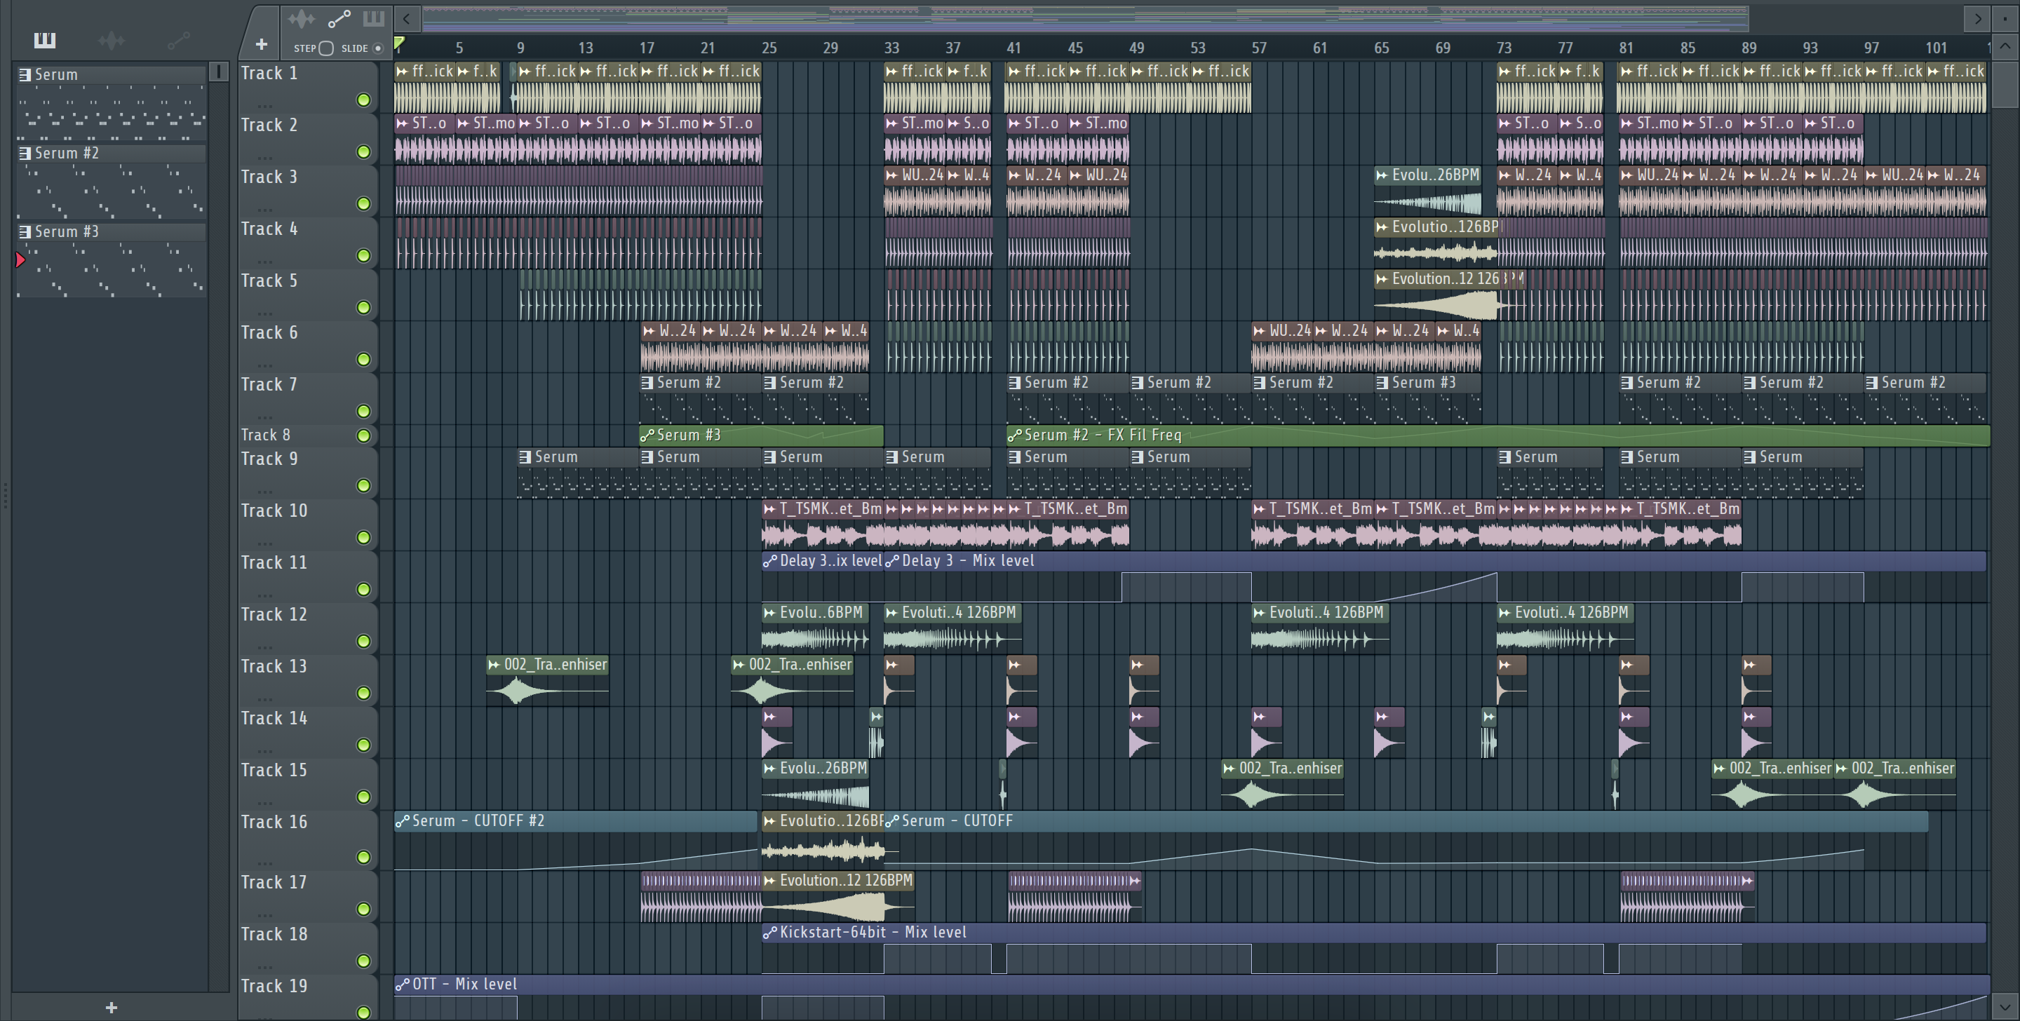Viewport: 2020px width, 1021px height.
Task: Enable STEP editing mode checkbox
Action: (326, 48)
